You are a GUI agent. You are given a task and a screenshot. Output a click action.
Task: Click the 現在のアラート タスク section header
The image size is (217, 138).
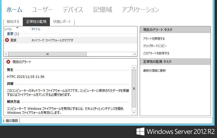click(x=175, y=30)
